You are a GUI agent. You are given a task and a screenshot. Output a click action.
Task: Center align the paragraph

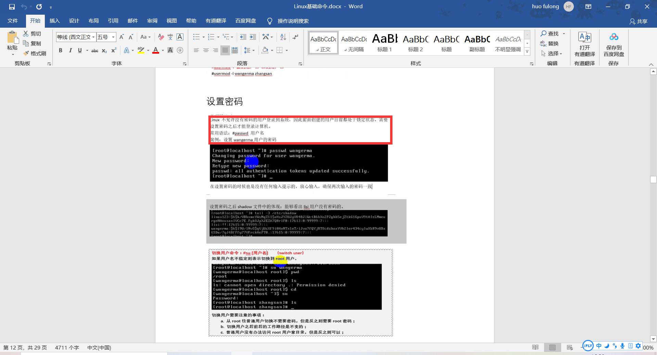click(206, 50)
